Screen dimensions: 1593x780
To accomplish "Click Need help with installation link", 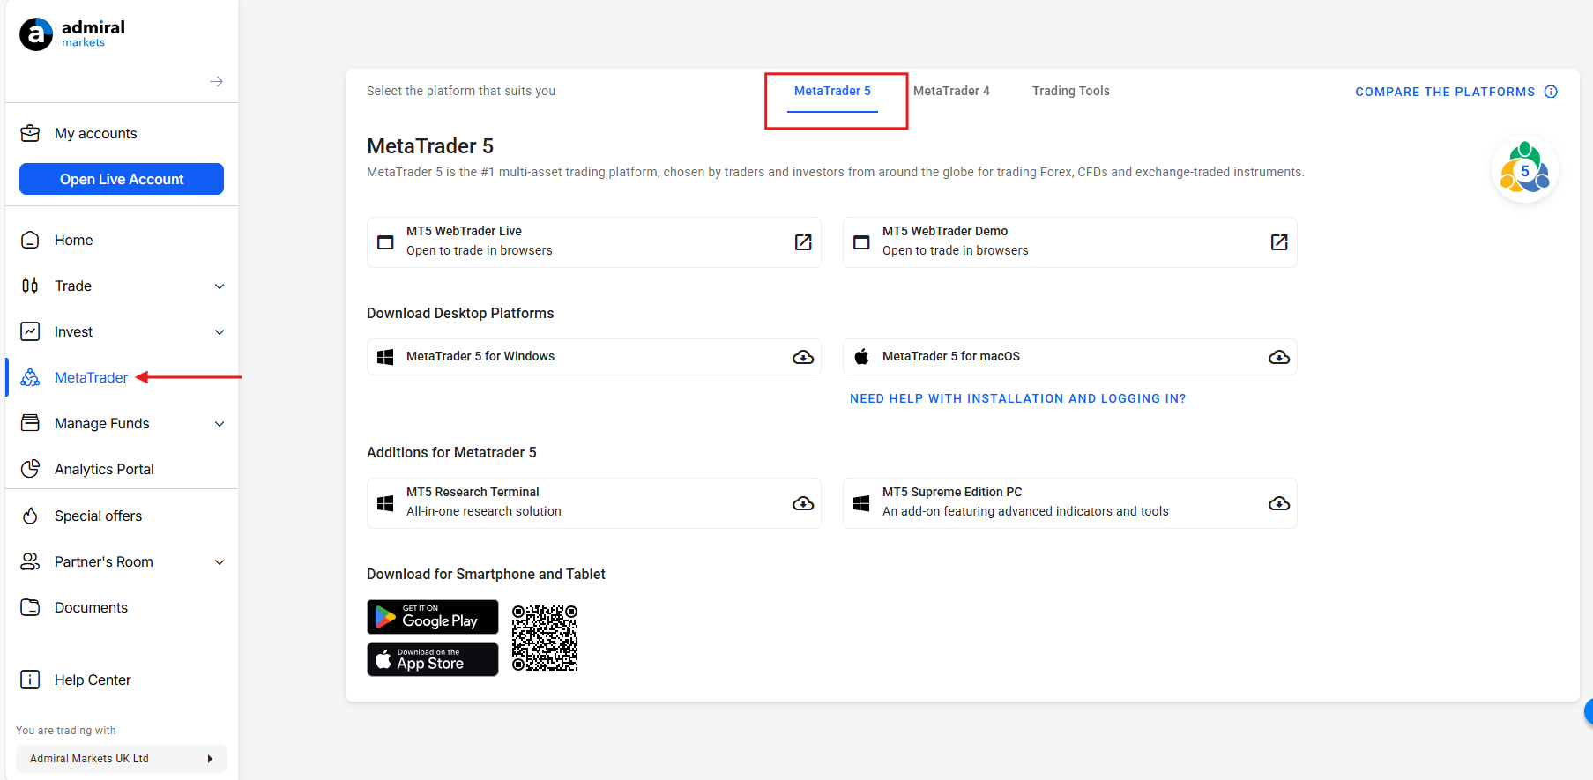I will coord(1018,398).
